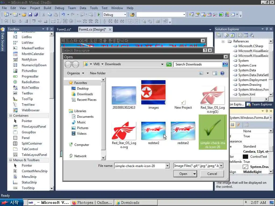Click the Search Downloads input field
The image size is (275, 206).
pos(198,64)
